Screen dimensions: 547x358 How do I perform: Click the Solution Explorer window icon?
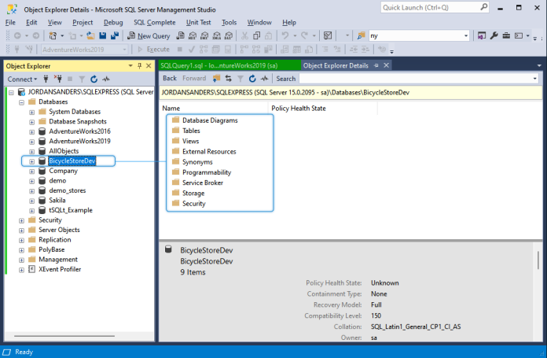point(482,35)
